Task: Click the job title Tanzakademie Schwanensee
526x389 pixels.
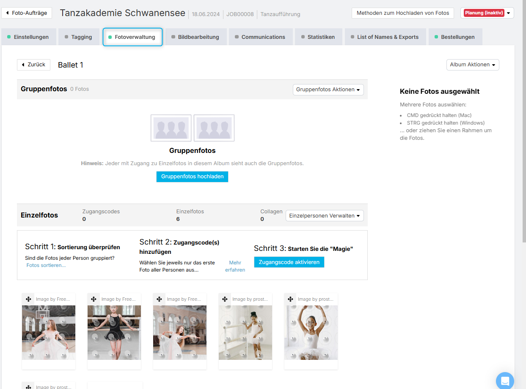Action: click(123, 13)
